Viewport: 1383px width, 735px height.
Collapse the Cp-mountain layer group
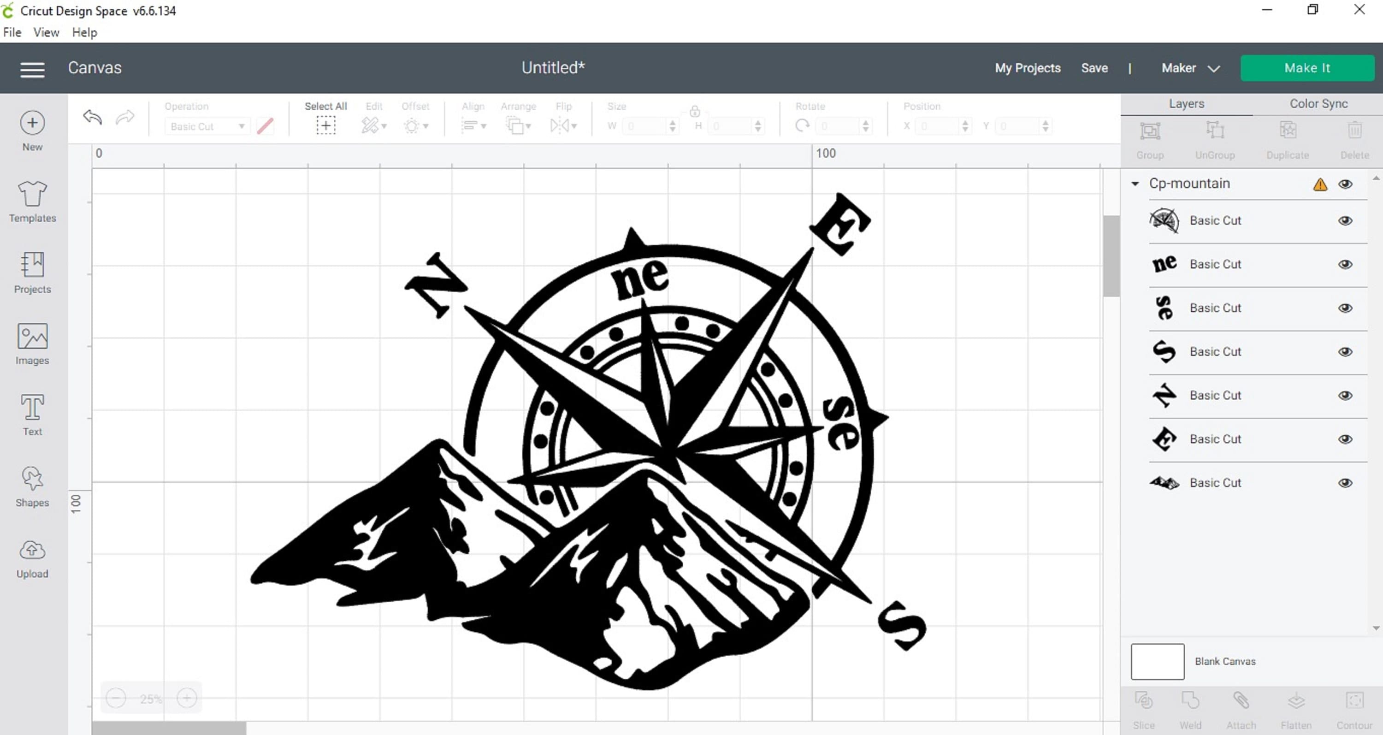click(1135, 184)
